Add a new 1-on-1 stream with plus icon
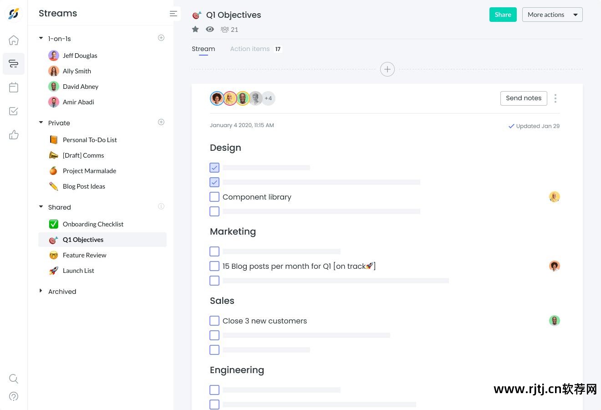The height and width of the screenshot is (410, 601). point(161,38)
